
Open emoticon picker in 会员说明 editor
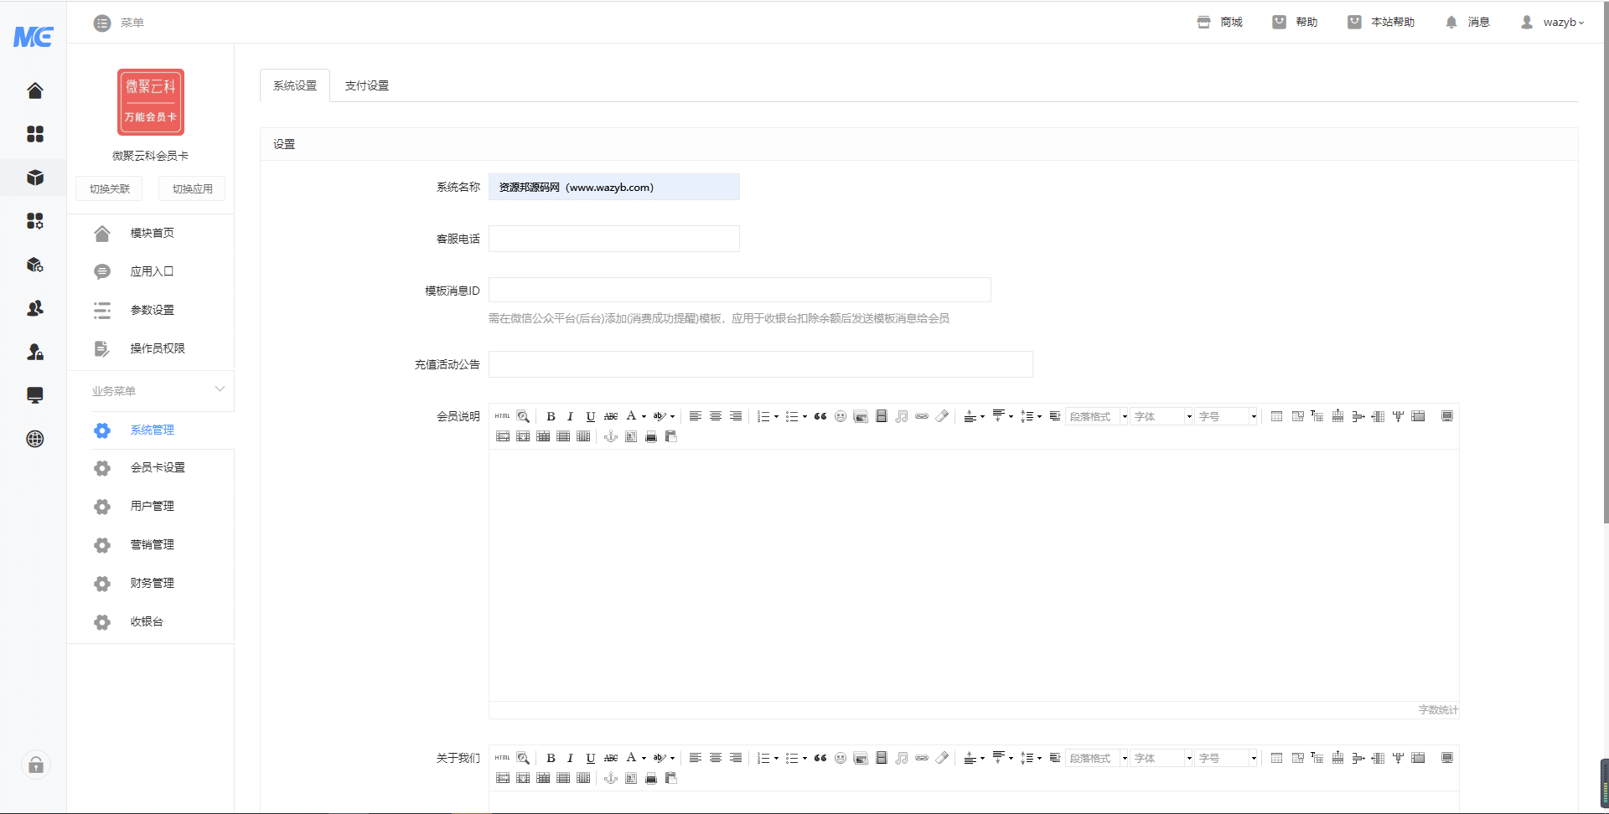tap(841, 416)
